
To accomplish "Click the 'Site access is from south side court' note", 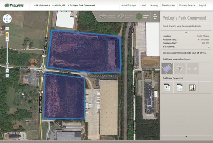I will click(184, 53).
